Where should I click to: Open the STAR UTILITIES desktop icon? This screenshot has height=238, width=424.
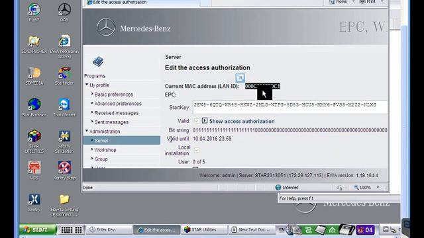(34, 141)
